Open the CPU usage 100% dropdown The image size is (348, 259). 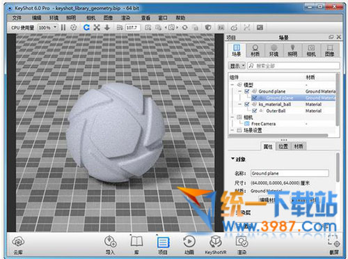(47, 28)
